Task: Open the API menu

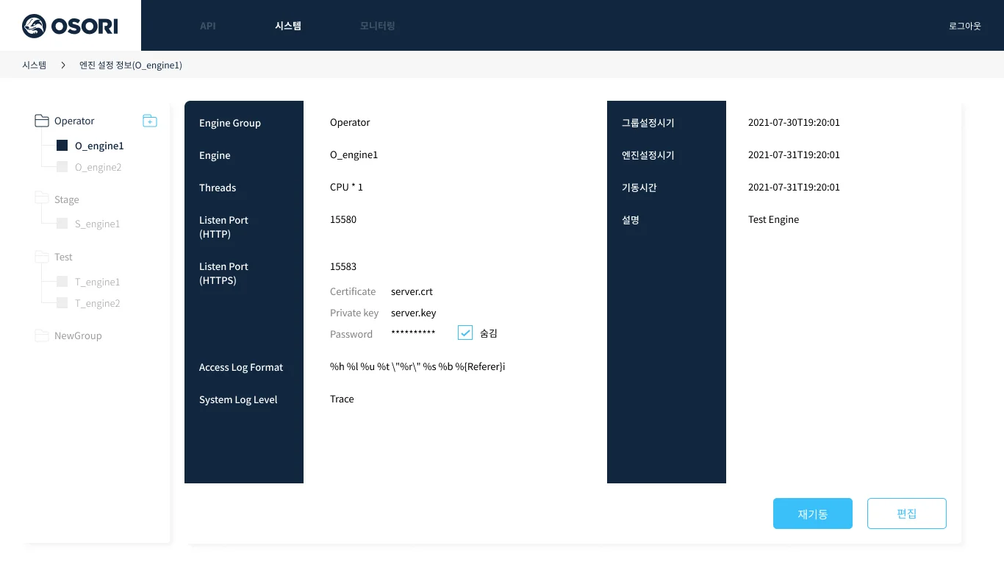Action: (208, 26)
